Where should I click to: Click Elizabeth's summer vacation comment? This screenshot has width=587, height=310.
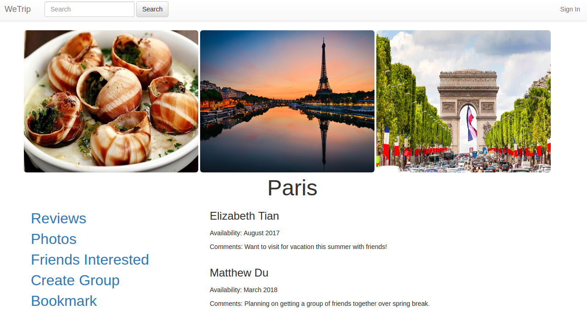pyautogui.click(x=298, y=247)
